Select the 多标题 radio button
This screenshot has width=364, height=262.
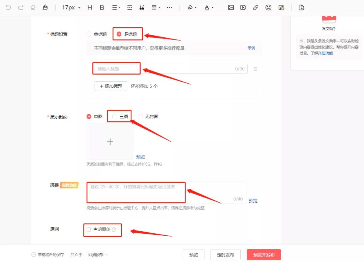(x=120, y=34)
